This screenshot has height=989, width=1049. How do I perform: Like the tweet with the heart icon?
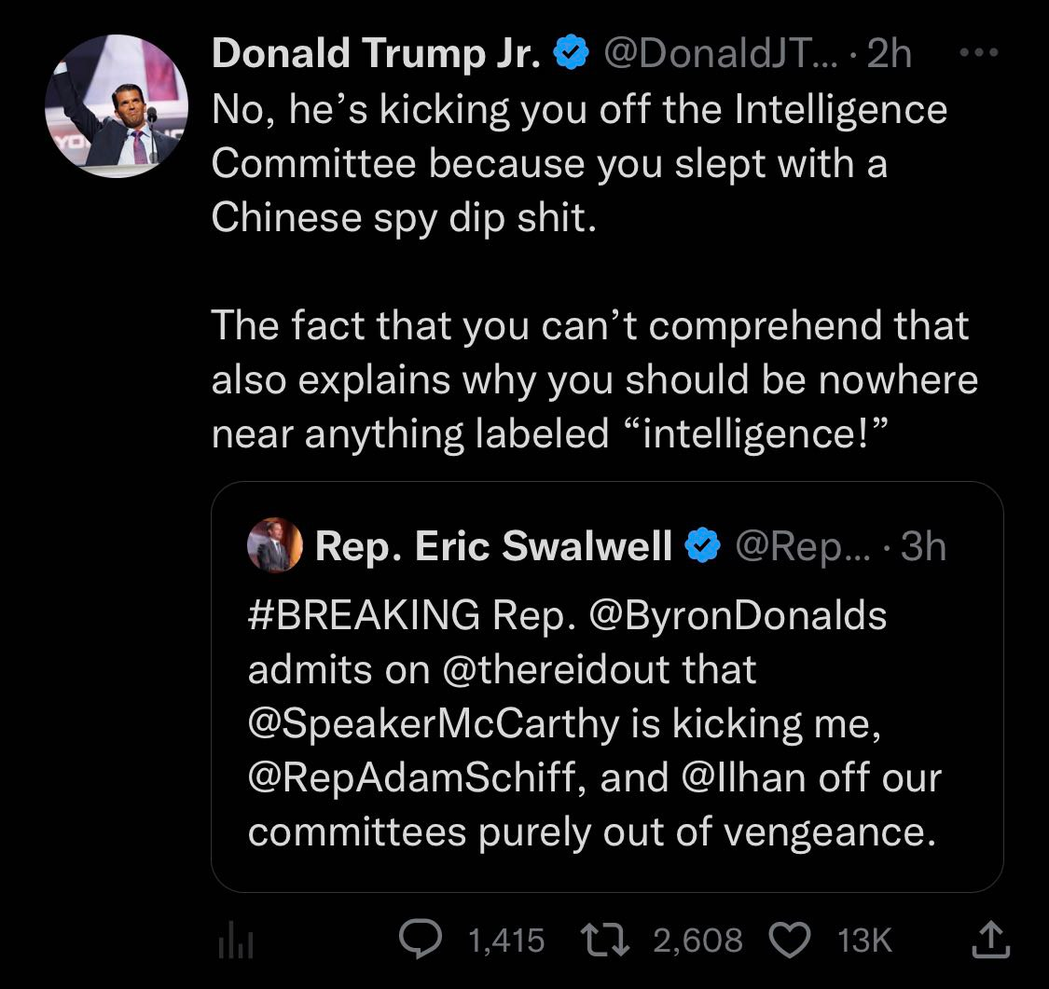[792, 939]
